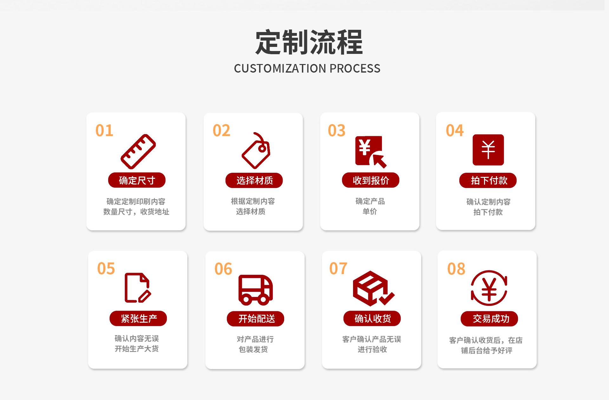The height and width of the screenshot is (400, 609).
Task: Click the yen square payment icon
Action: [488, 150]
